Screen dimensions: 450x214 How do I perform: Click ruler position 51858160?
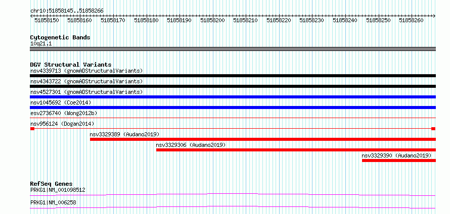[x=80, y=20]
